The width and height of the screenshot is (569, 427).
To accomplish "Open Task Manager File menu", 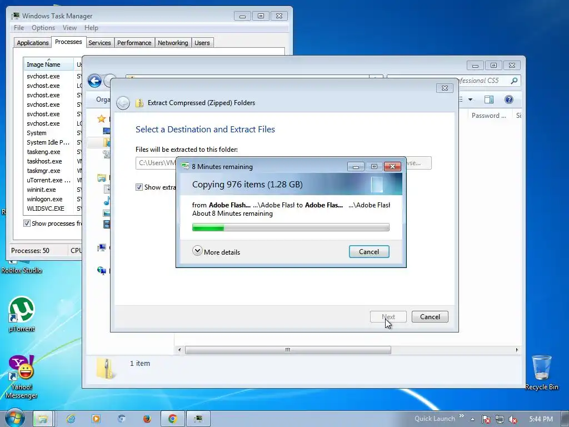I will [19, 28].
